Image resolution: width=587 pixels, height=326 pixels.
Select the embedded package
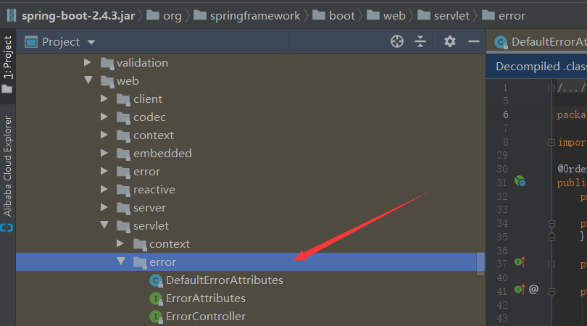[x=162, y=153]
